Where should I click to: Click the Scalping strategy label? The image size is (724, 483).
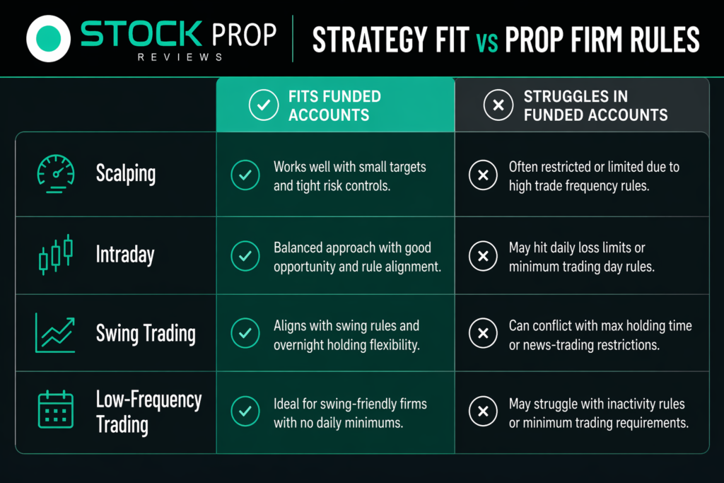click(x=127, y=174)
